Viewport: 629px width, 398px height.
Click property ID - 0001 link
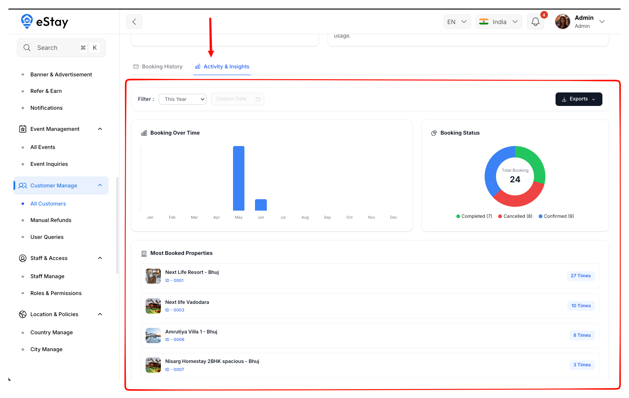[x=174, y=281]
